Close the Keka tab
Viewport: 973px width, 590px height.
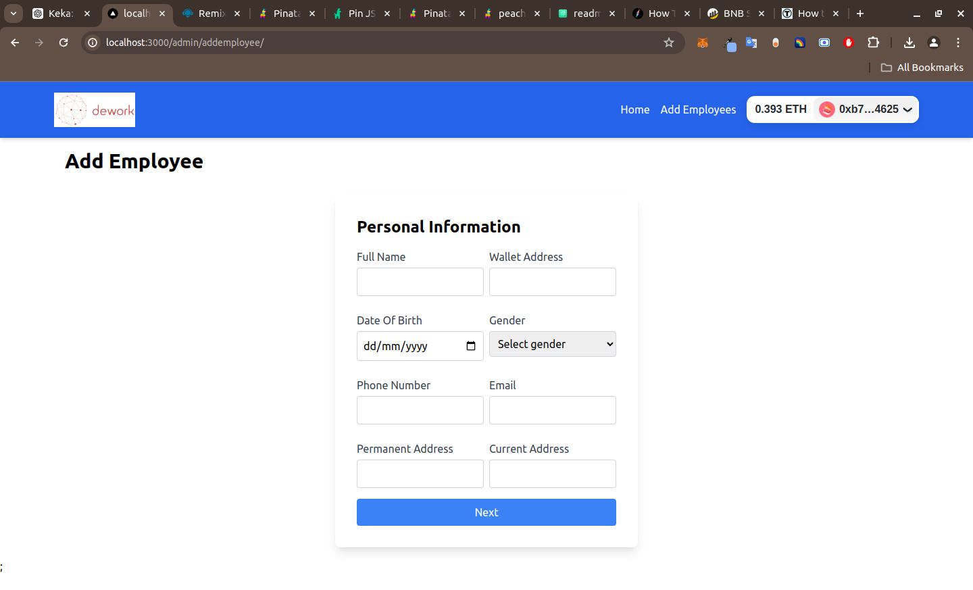point(87,14)
